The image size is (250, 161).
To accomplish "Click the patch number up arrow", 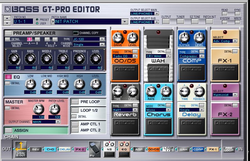I will point(7,18).
